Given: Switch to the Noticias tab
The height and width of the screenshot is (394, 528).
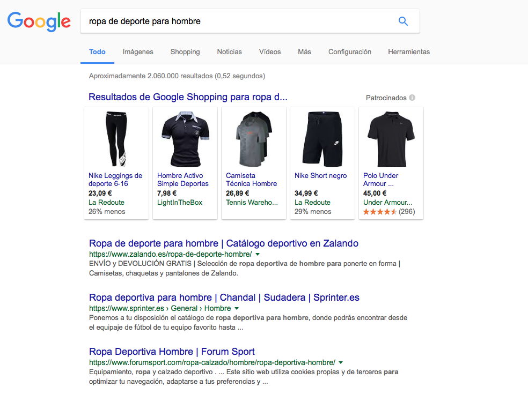Looking at the screenshot, I should click(x=229, y=52).
